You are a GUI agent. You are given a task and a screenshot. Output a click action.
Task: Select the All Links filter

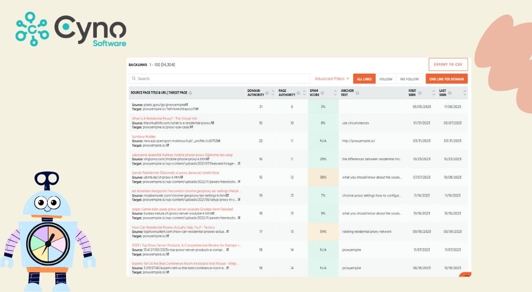[364, 79]
